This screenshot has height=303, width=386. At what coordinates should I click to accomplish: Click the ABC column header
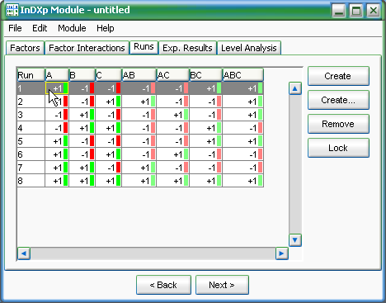(x=242, y=75)
